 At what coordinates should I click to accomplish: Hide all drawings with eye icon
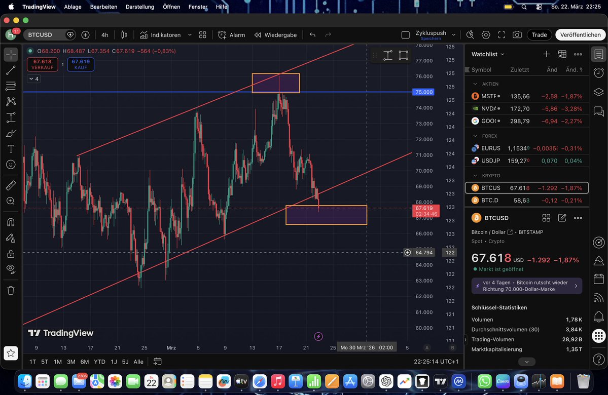pyautogui.click(x=11, y=269)
